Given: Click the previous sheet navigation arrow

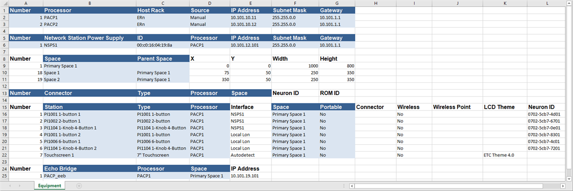Looking at the screenshot, I should click(x=10, y=186).
